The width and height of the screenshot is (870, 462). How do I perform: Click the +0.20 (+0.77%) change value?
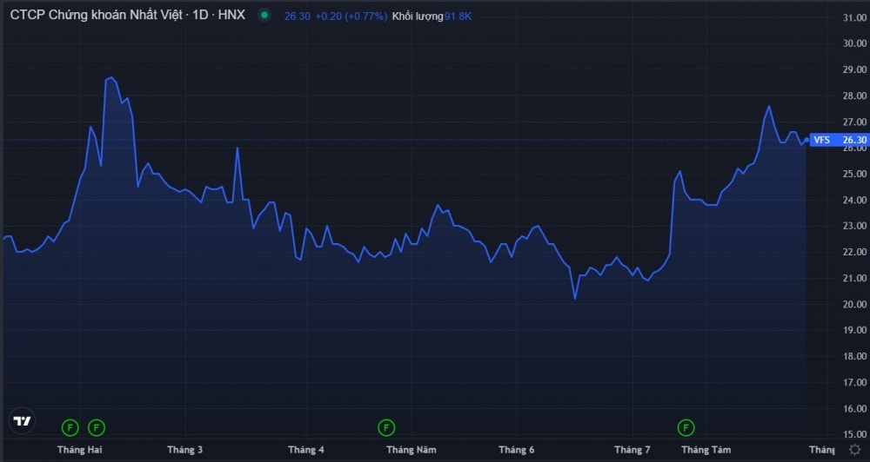tap(351, 16)
